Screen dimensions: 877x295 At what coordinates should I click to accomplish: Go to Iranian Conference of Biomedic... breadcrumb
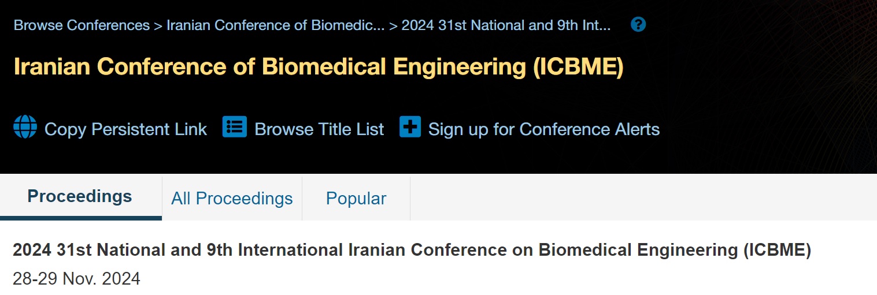pos(275,25)
